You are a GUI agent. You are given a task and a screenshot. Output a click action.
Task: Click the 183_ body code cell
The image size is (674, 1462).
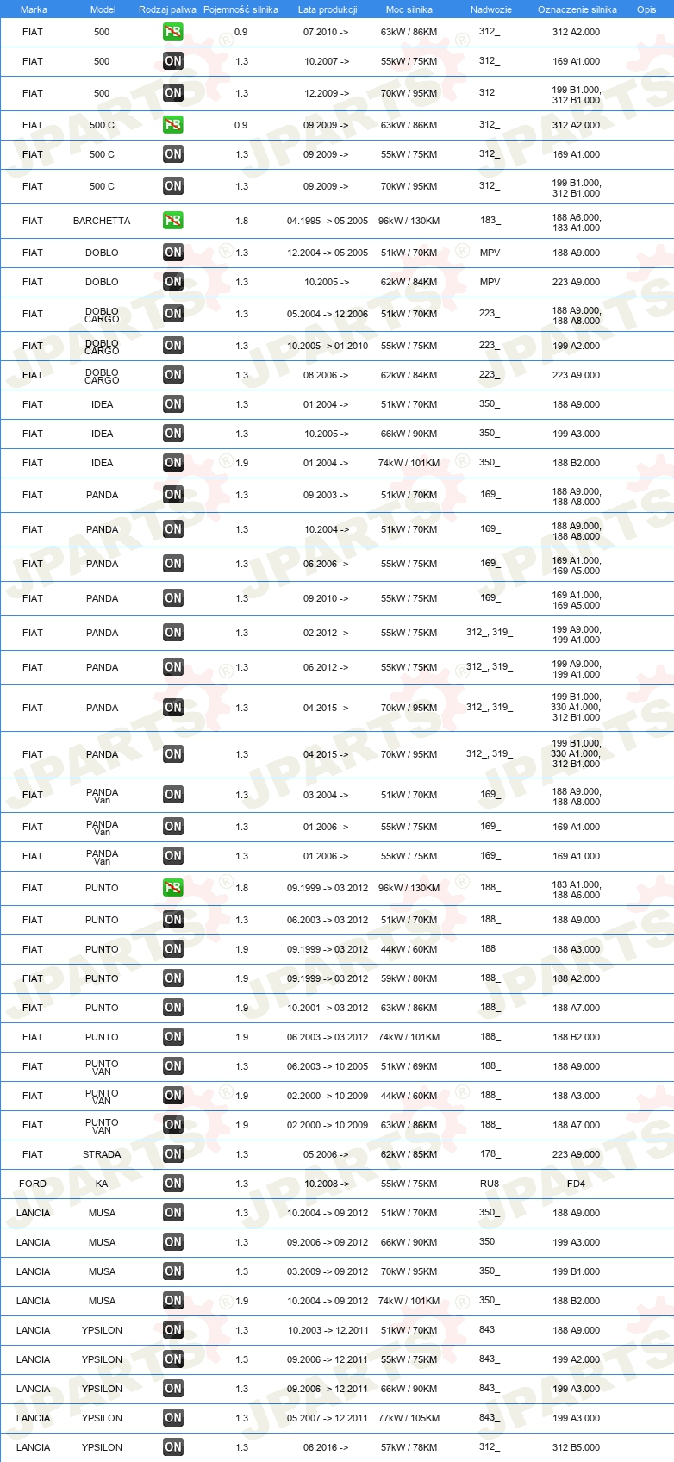[490, 221]
